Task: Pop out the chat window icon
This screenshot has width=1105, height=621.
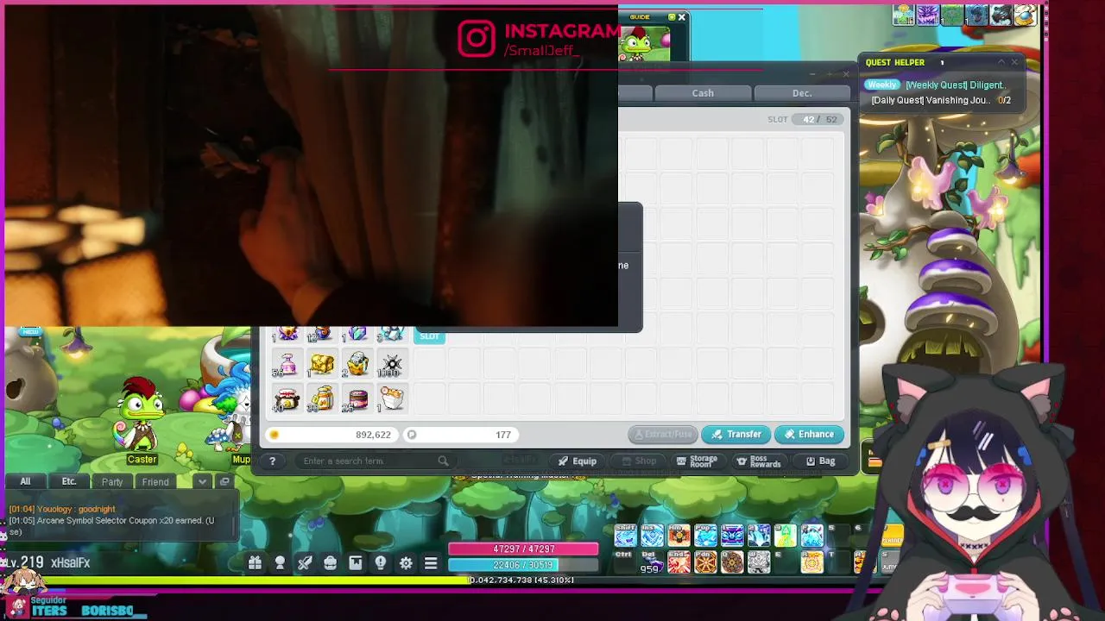Action: (x=224, y=481)
